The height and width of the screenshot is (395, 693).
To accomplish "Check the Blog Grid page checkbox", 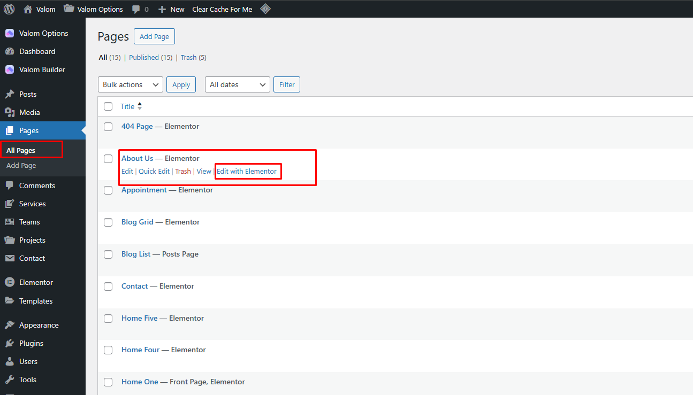I will pyautogui.click(x=108, y=222).
